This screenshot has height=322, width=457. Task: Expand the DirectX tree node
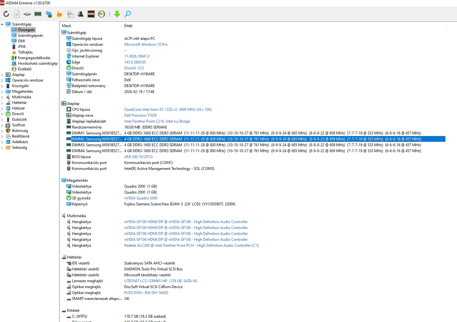[x=2, y=114]
